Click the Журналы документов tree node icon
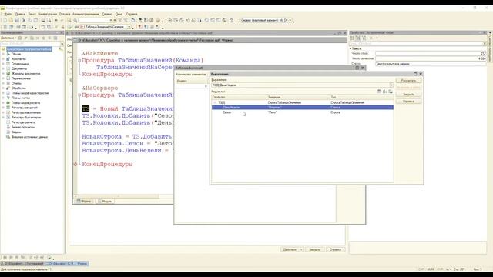 (x=8, y=74)
